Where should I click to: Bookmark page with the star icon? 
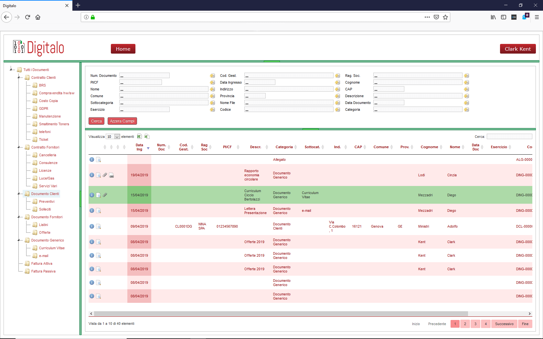pyautogui.click(x=445, y=17)
